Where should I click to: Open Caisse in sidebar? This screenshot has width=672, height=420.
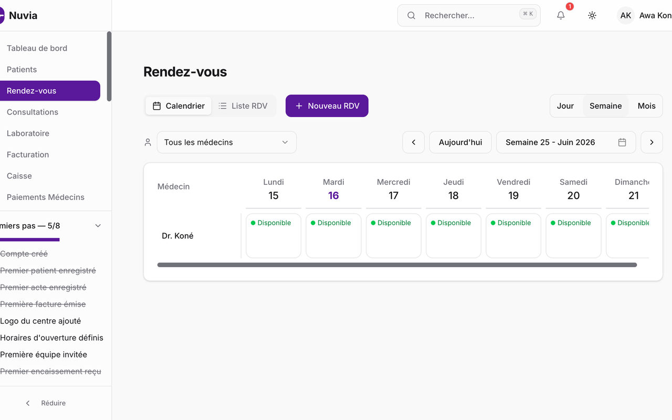tap(50, 176)
